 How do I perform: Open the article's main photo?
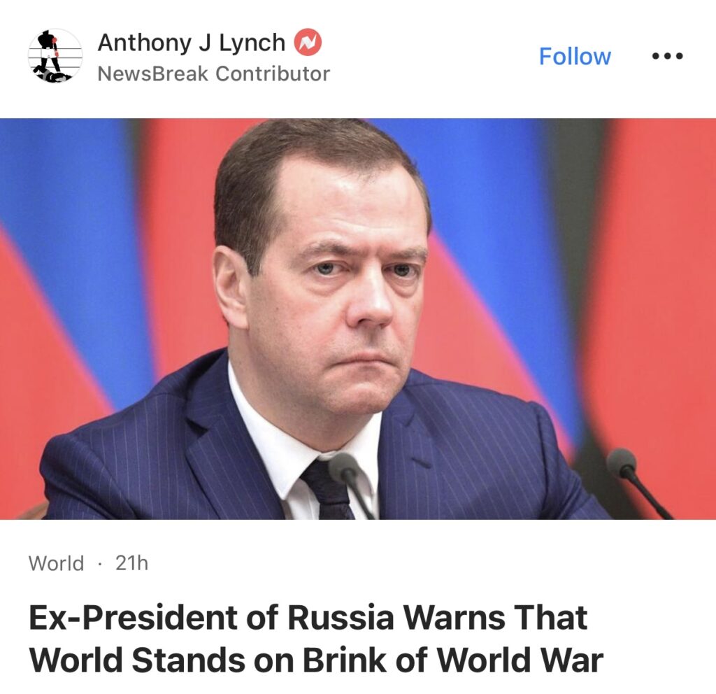(x=358, y=318)
